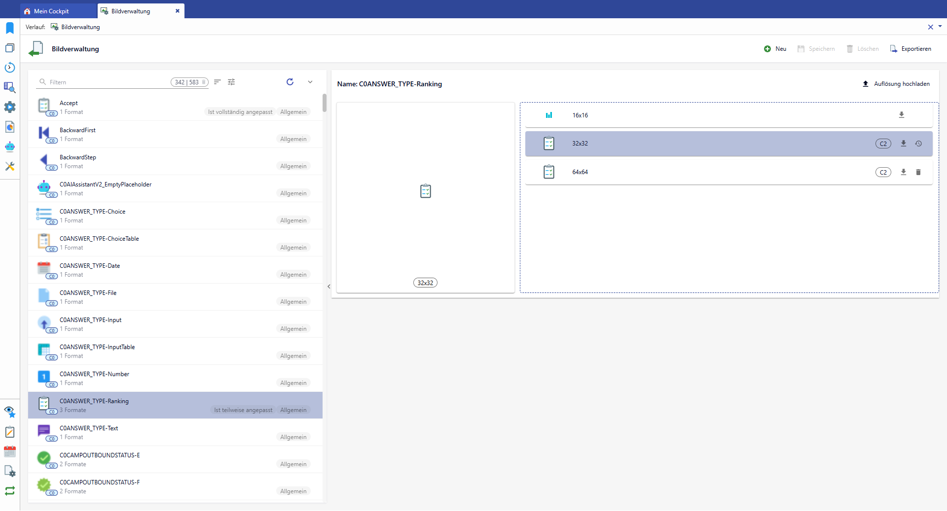The width and height of the screenshot is (947, 511).
Task: Click the sort list icon
Action: pos(218,82)
